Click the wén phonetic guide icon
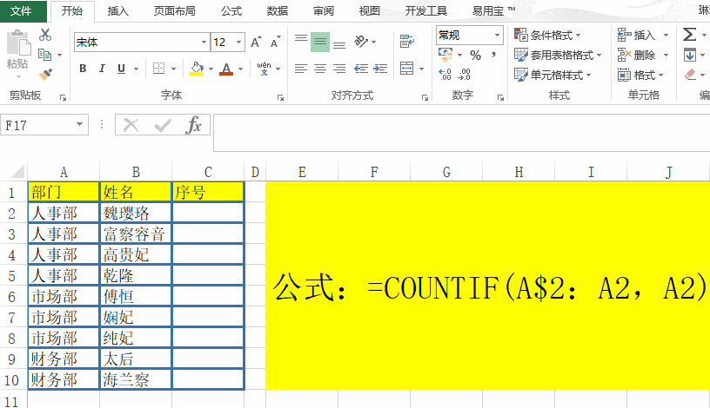 coord(264,69)
